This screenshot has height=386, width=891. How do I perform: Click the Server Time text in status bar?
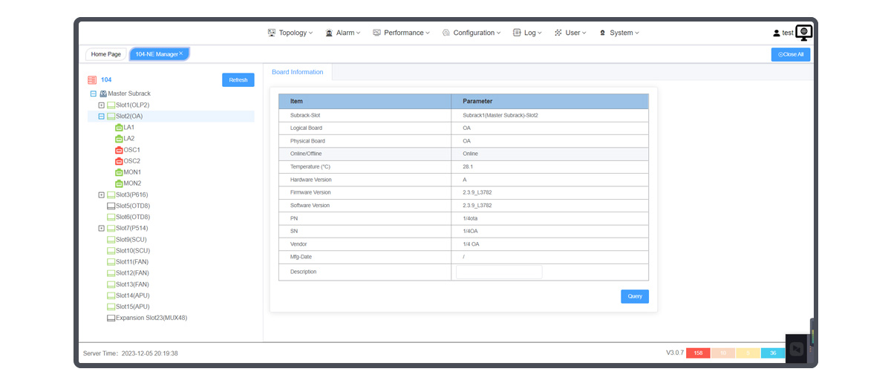tap(131, 353)
